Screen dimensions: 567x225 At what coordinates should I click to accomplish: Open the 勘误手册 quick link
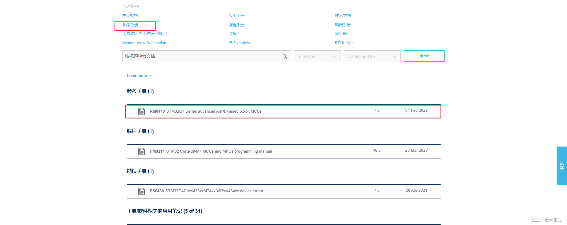pos(343,25)
